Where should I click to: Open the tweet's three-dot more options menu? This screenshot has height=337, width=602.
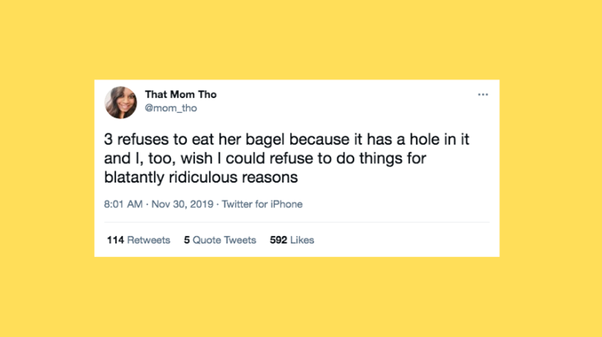(482, 95)
